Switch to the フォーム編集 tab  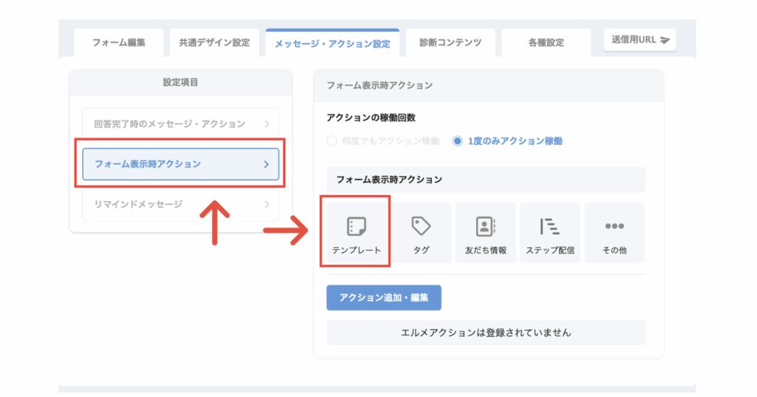click(x=119, y=42)
